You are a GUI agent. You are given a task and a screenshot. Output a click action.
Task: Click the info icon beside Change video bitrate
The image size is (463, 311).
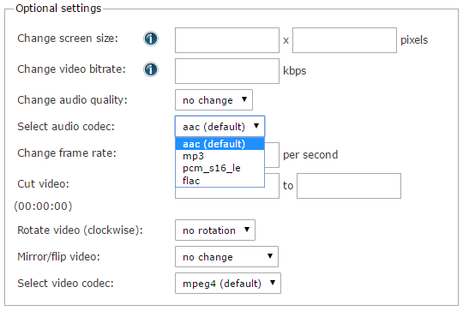pos(151,69)
